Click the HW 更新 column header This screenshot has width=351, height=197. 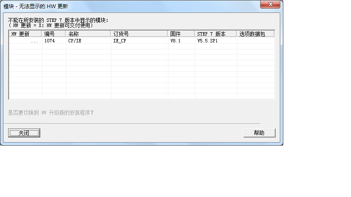tap(25, 34)
